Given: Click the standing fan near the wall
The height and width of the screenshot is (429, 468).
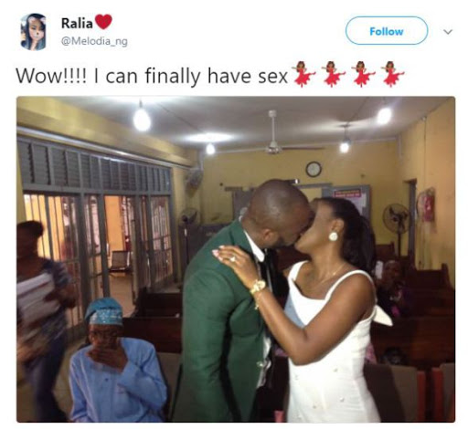Looking at the screenshot, I should 397,224.
